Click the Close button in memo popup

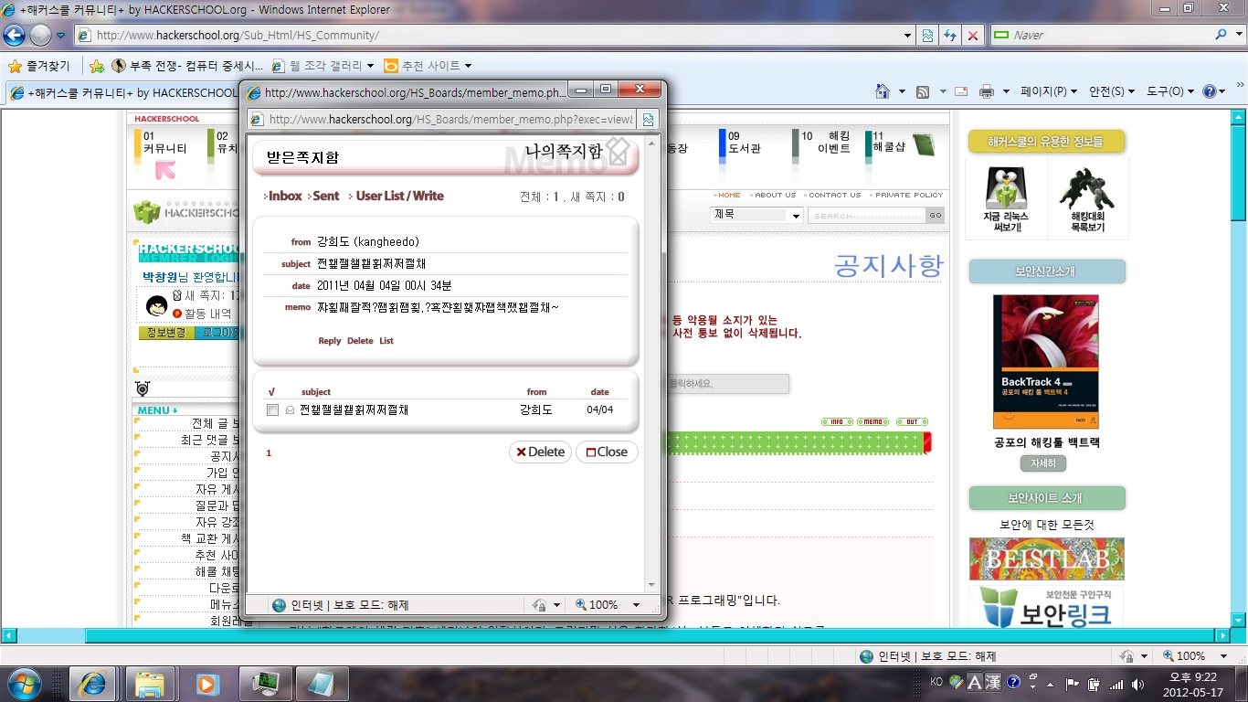(607, 452)
